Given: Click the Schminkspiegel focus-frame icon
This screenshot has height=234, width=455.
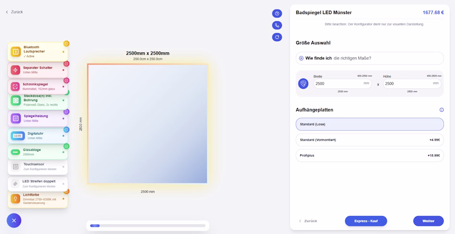Looking at the screenshot, I should pyautogui.click(x=15, y=86).
